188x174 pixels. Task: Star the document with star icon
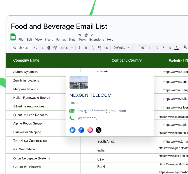click(x=80, y=35)
